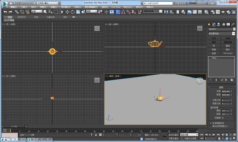Image resolution: width=238 pixels, height=142 pixels.
Task: Toggle 自动关键点 auto key mode
Action: 173,135
